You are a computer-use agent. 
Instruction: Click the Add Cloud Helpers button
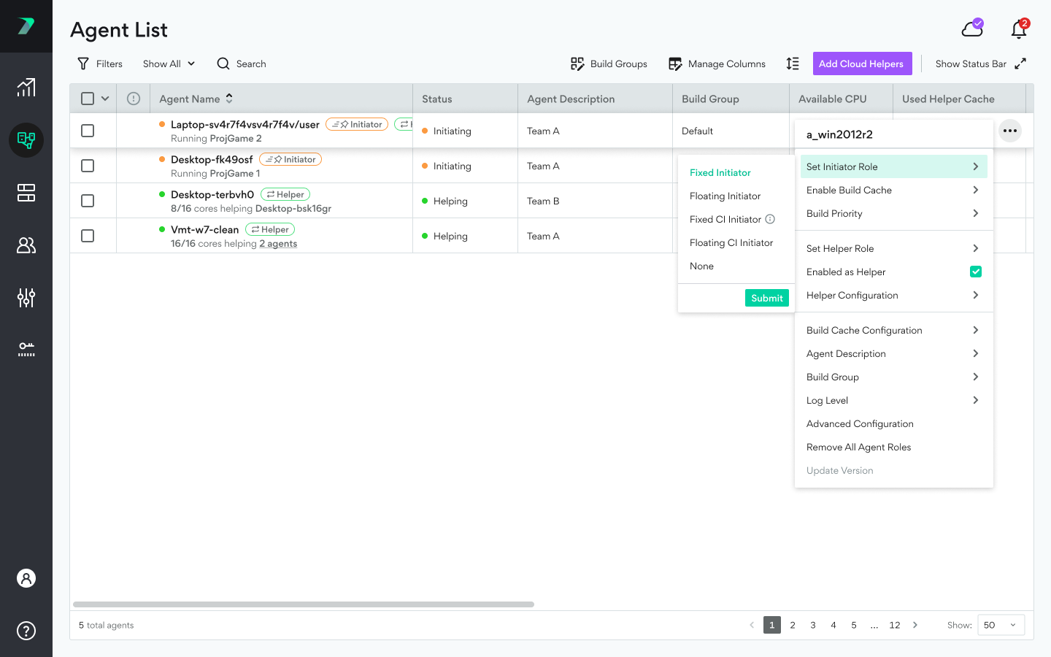861,64
